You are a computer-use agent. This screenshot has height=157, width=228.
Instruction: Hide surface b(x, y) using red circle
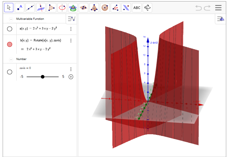(9, 44)
